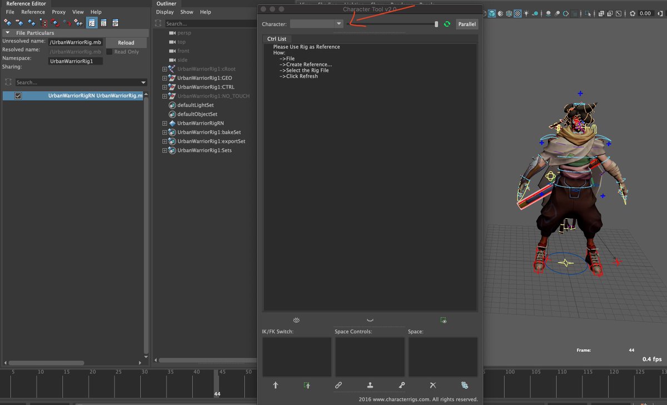Click the textured checker sphere icon in viewport toolbar

pyautogui.click(x=518, y=13)
